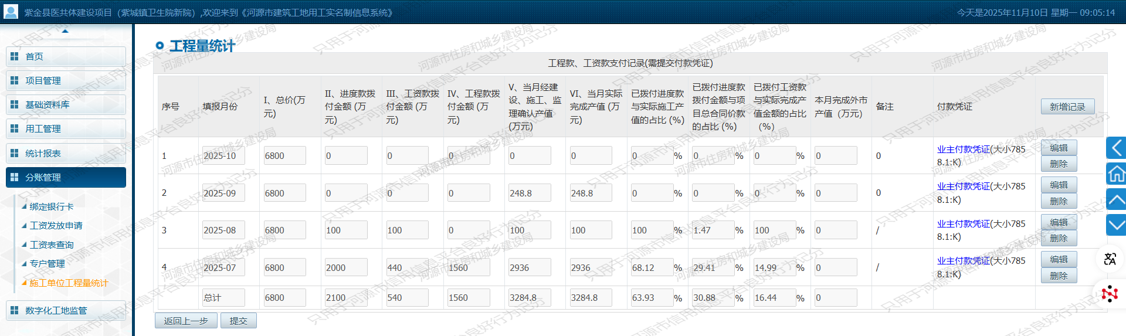1126x336 pixels.
Task: Open 工资发放申请 in the sidebar
Action: pos(56,226)
